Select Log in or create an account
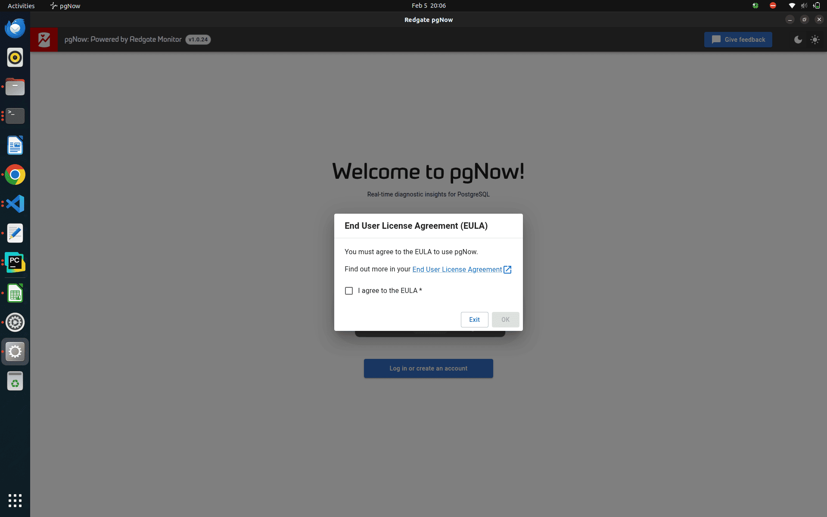The width and height of the screenshot is (827, 517). [x=428, y=368]
